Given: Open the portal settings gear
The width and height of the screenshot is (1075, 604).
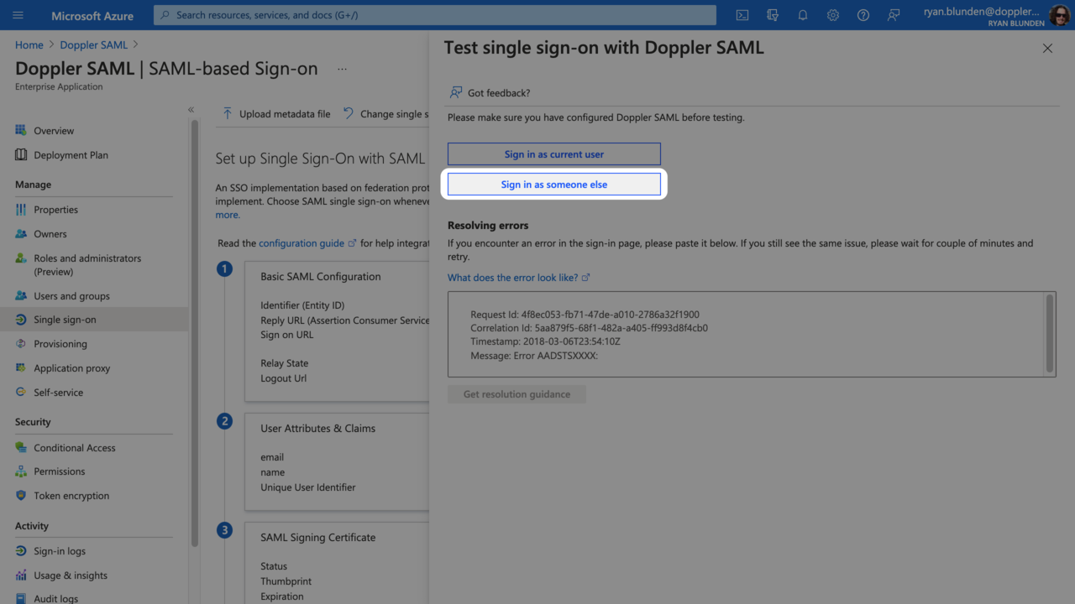Looking at the screenshot, I should 833,15.
